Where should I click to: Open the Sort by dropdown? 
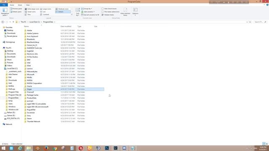point(77,12)
